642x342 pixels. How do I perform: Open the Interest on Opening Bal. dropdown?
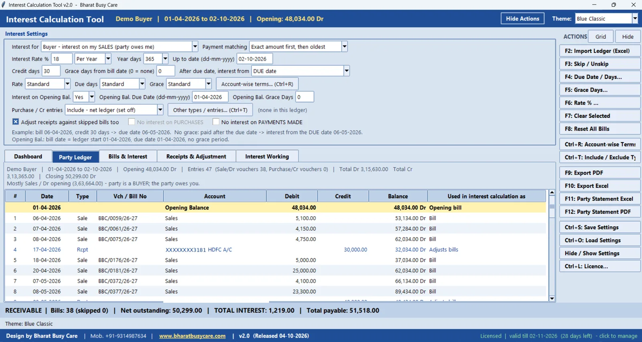click(x=91, y=97)
